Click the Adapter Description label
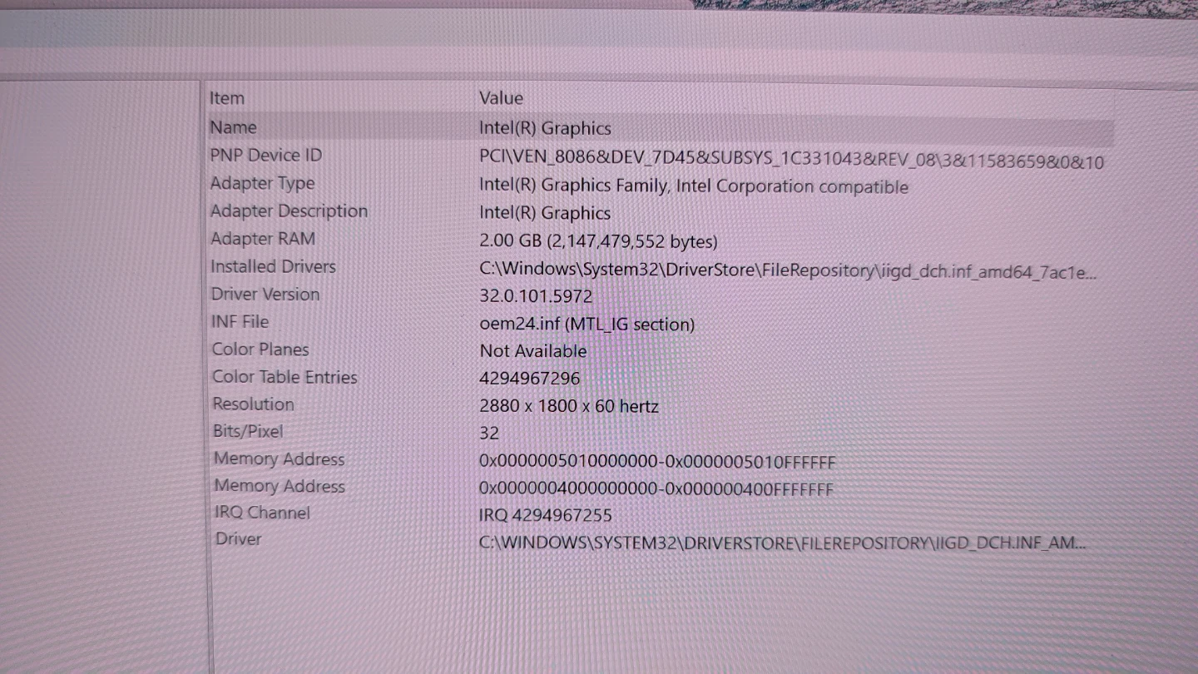 289,211
